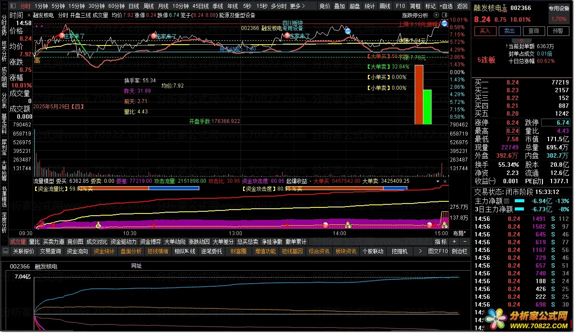
Task: Click the T高 tag beside 融发核电
Action: 504,8
